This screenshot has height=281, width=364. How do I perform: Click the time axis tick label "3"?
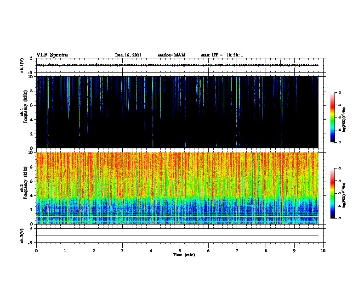[122, 251]
